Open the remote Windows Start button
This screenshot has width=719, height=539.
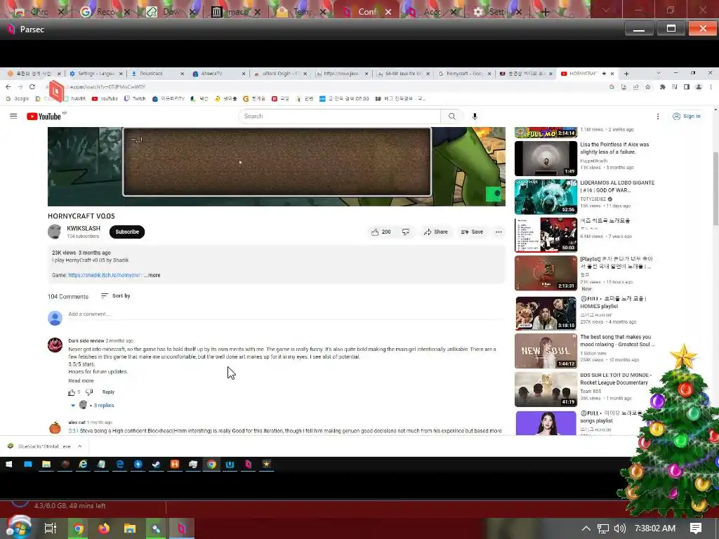(x=8, y=465)
